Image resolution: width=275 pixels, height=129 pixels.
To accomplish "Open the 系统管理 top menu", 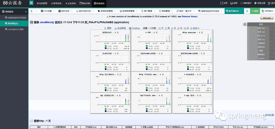I will (x=42, y=3).
